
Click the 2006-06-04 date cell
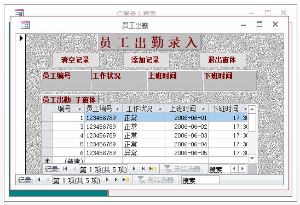(187, 144)
